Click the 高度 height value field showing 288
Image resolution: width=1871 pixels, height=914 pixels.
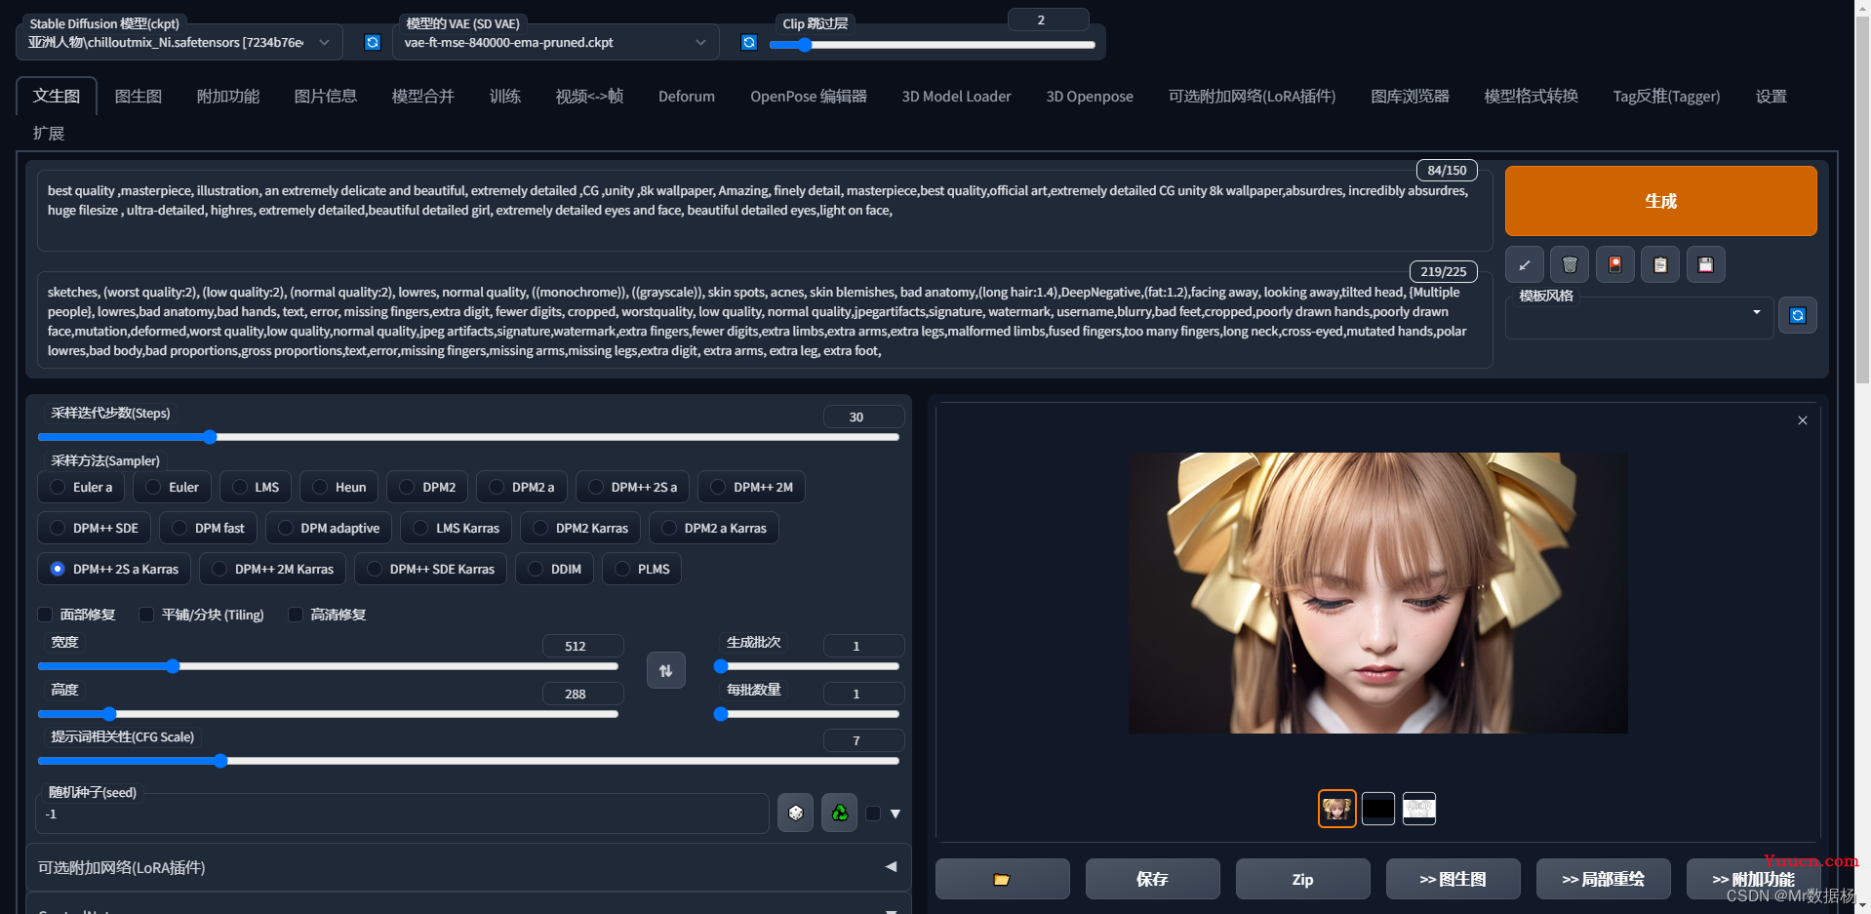tap(582, 694)
